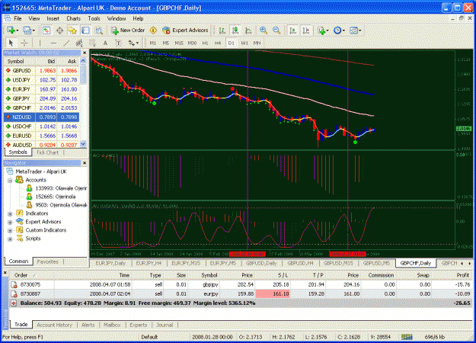Select the Equidistant Channel tool
Viewport: 476px width, 343px height.
click(x=79, y=43)
